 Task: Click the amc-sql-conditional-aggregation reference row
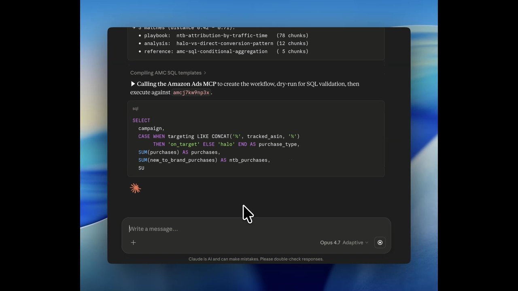[223, 51]
